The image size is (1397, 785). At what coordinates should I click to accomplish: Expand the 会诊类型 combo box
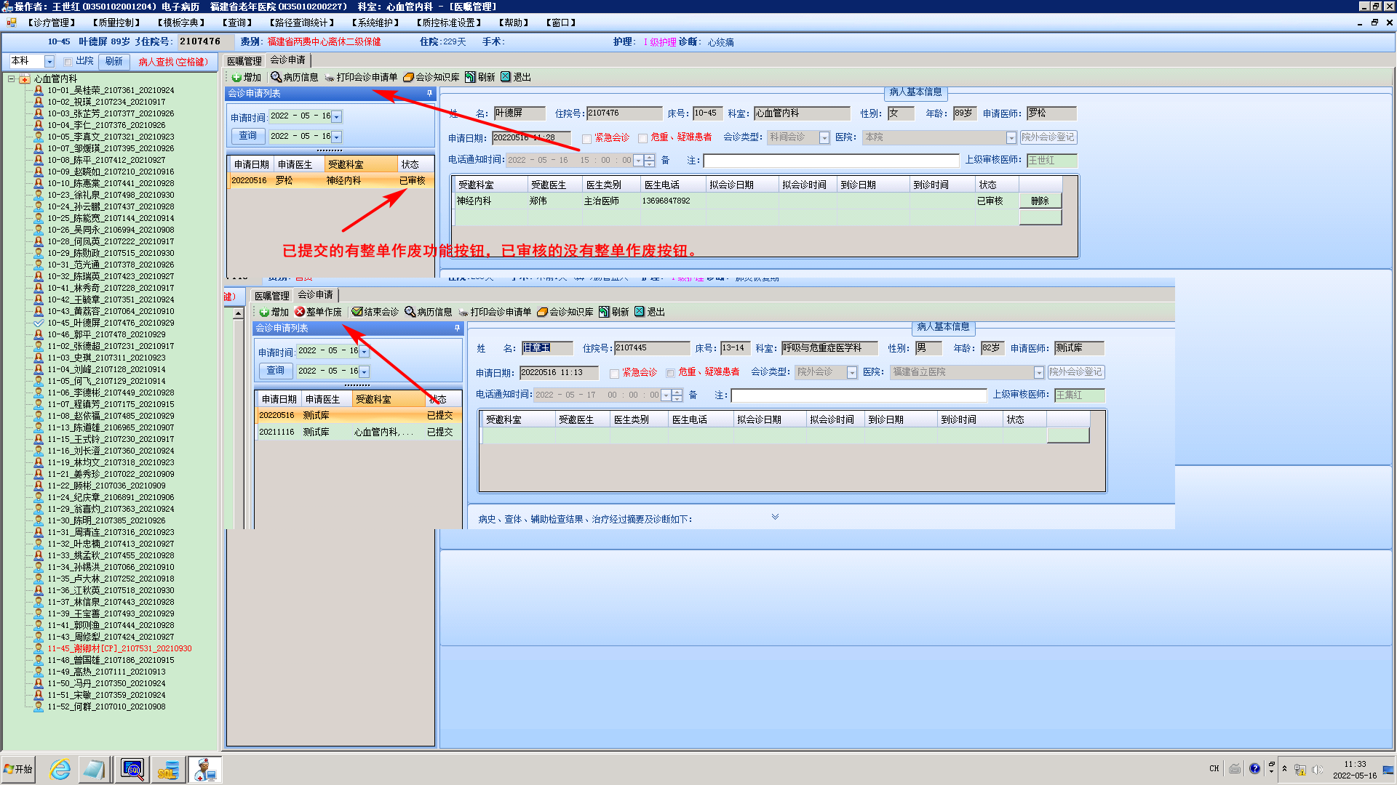click(x=824, y=138)
